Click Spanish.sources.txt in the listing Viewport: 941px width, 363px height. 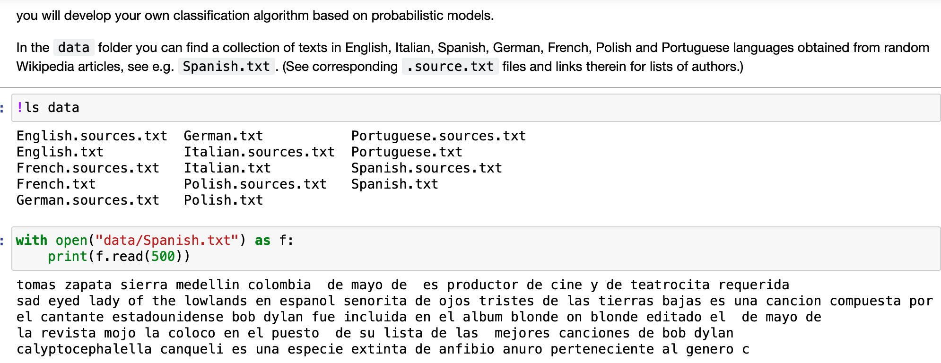(x=427, y=168)
